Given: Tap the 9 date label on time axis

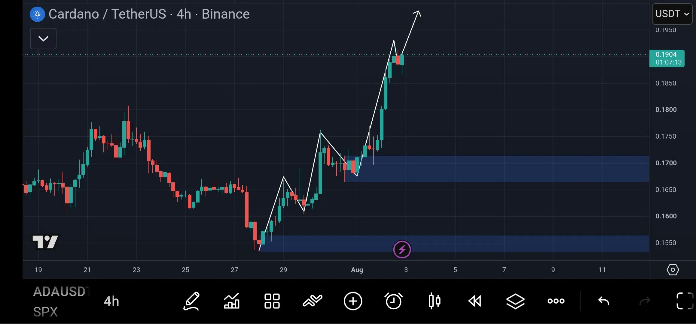Looking at the screenshot, I should coord(553,270).
